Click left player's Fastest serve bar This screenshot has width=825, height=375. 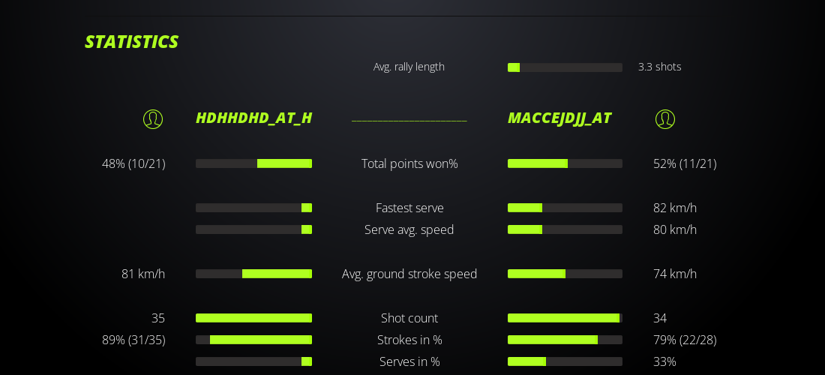click(x=253, y=208)
